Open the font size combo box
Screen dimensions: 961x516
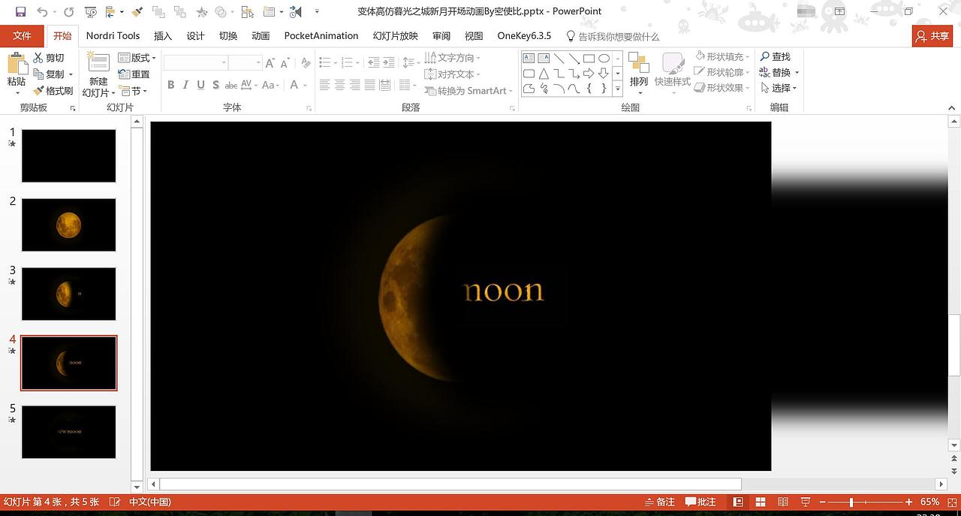point(246,63)
